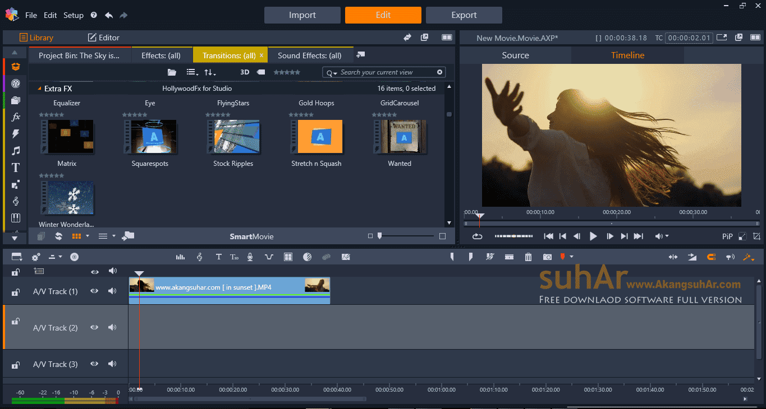This screenshot has height=409, width=766.
Task: Open the File menu
Action: pos(31,15)
